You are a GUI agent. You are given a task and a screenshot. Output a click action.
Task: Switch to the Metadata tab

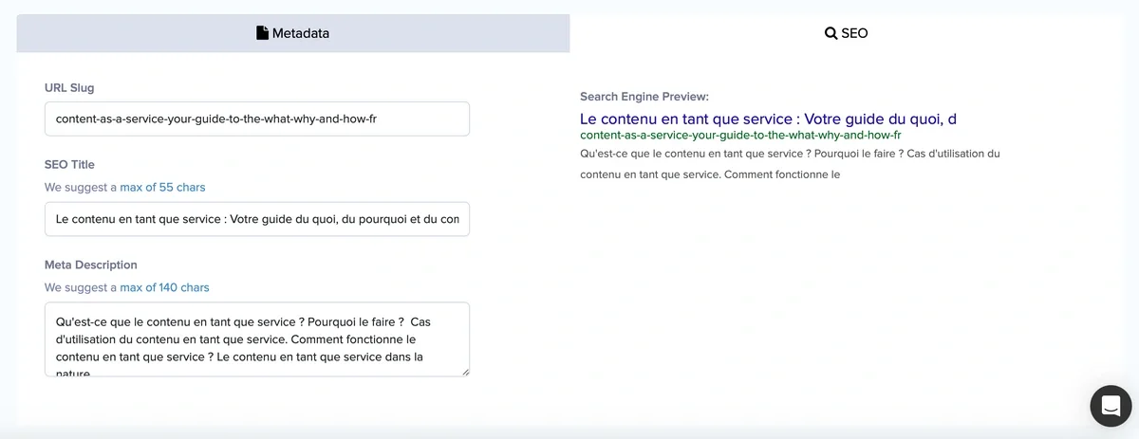(292, 33)
